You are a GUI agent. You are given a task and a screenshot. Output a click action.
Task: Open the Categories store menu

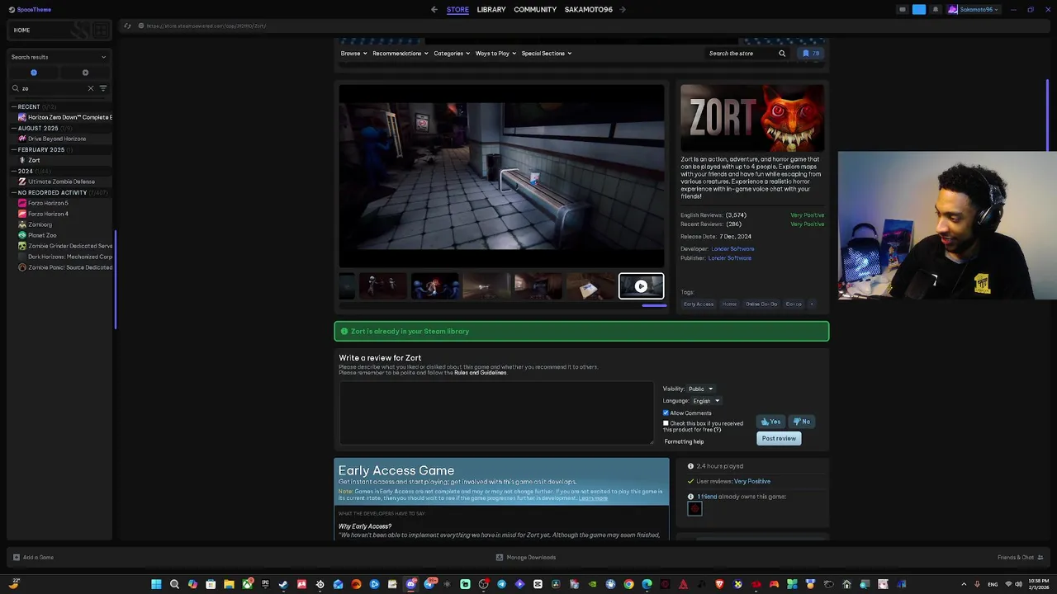pos(452,54)
